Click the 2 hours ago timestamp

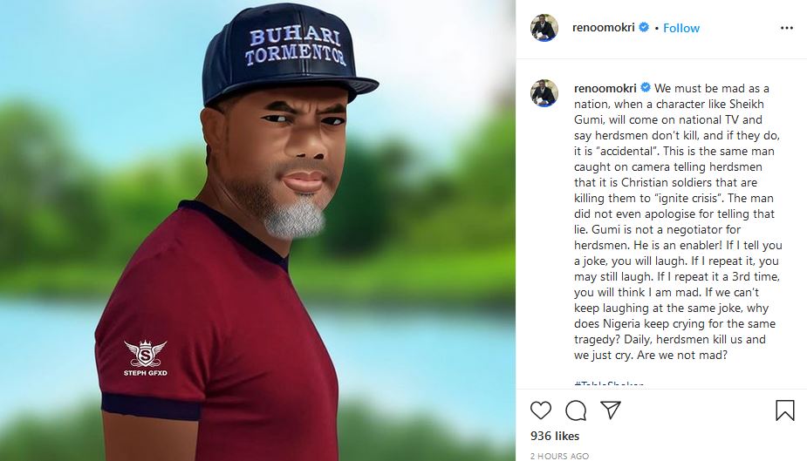[558, 456]
